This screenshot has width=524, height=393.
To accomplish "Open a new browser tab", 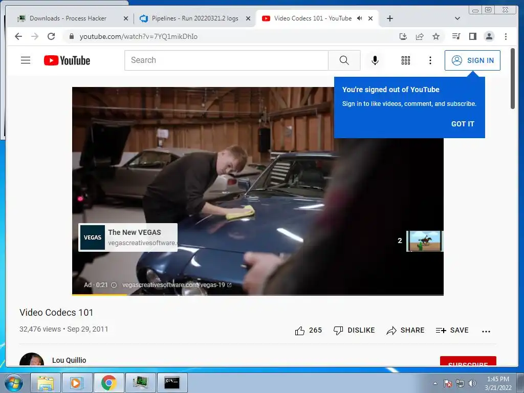I will [389, 18].
